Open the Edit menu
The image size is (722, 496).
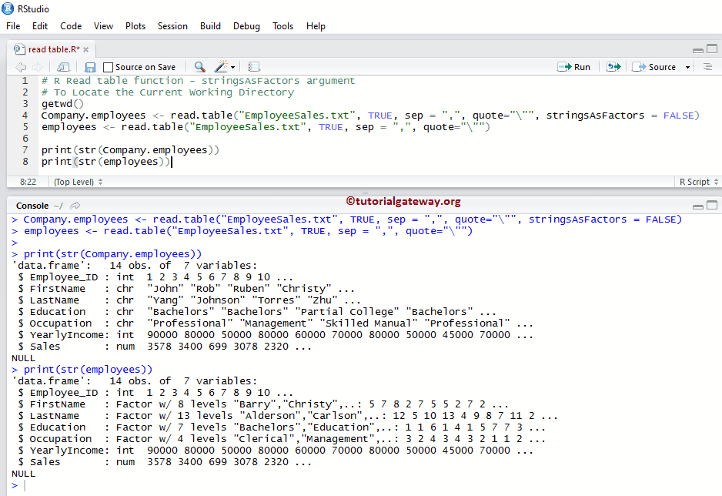click(40, 26)
